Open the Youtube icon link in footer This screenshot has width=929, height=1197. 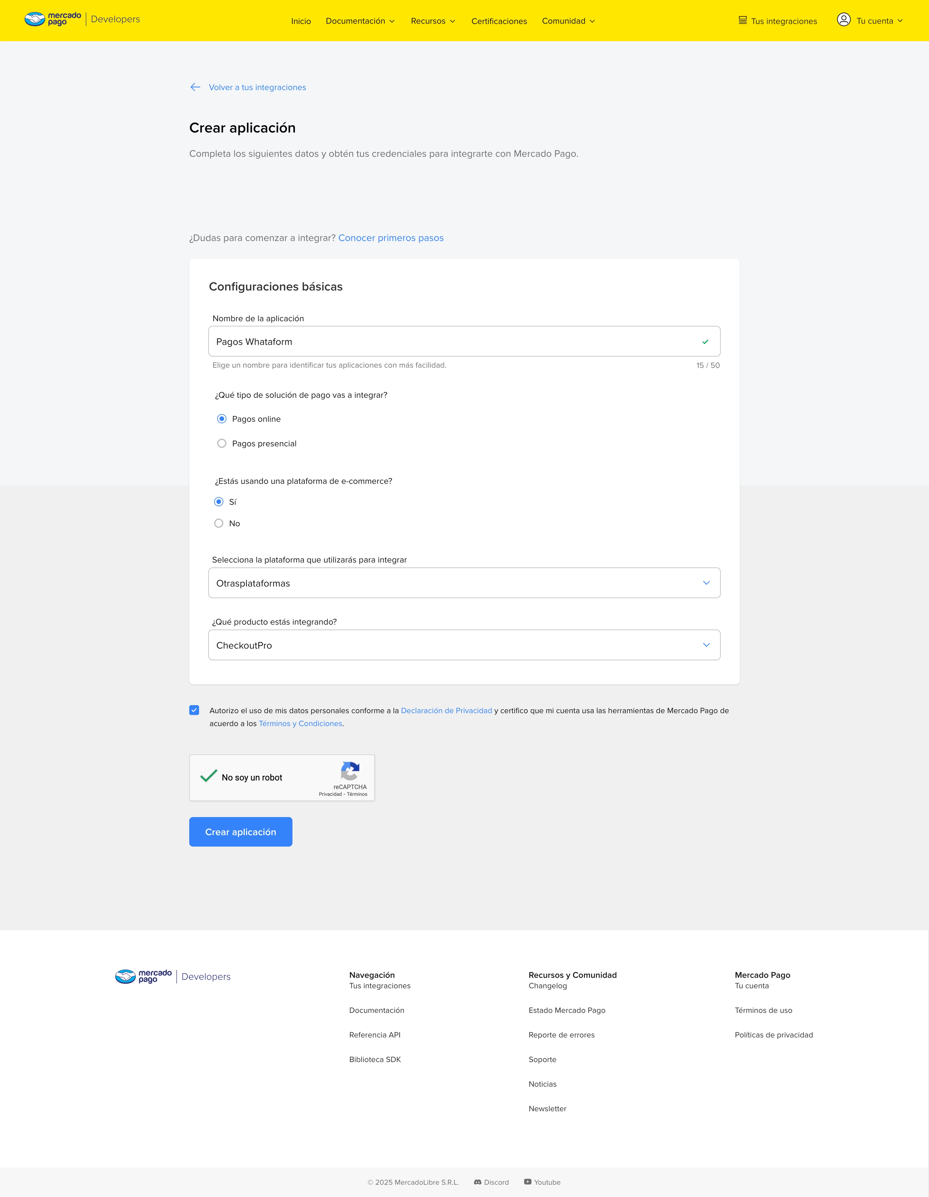[527, 1182]
